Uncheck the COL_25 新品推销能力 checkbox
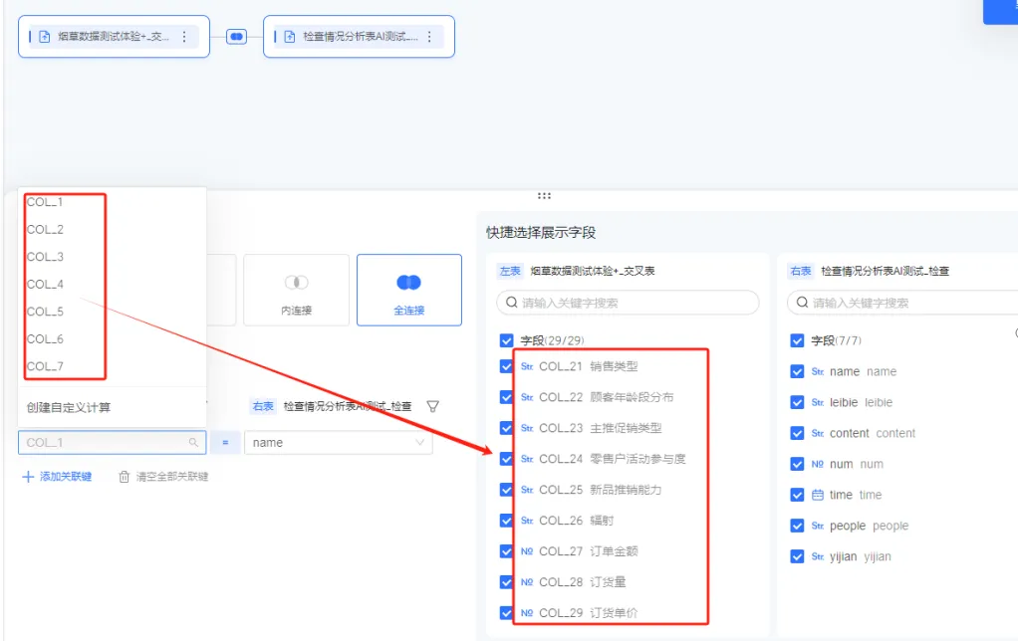Image resolution: width=1018 pixels, height=641 pixels. click(x=506, y=490)
